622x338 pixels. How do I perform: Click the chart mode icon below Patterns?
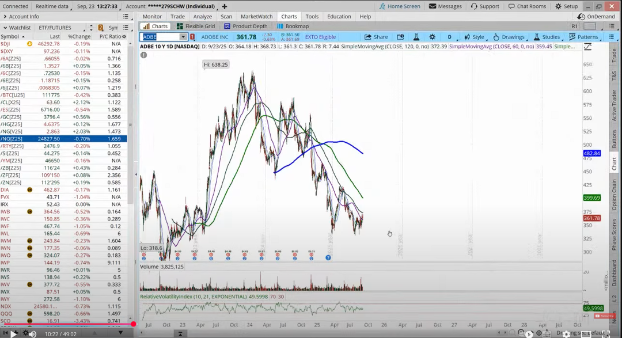tap(587, 47)
